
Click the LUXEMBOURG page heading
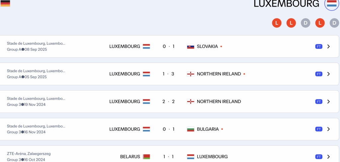[286, 4]
